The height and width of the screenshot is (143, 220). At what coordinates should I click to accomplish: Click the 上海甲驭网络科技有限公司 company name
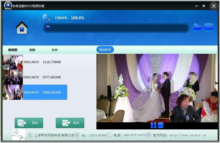pyautogui.click(x=54, y=135)
